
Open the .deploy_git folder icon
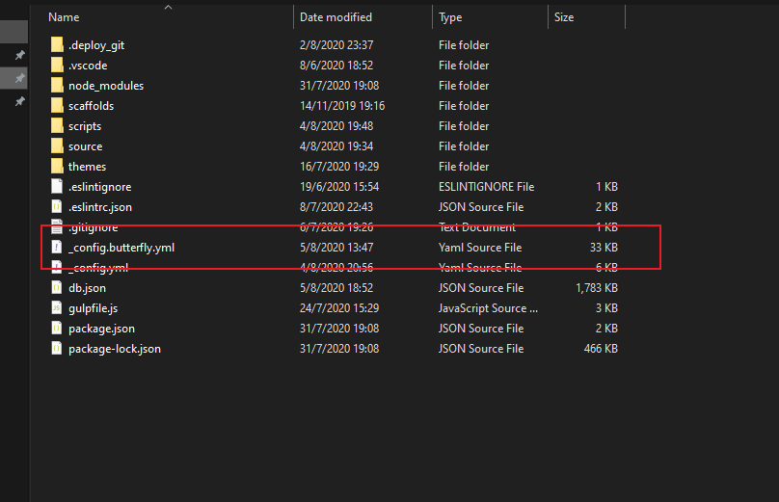click(x=57, y=45)
